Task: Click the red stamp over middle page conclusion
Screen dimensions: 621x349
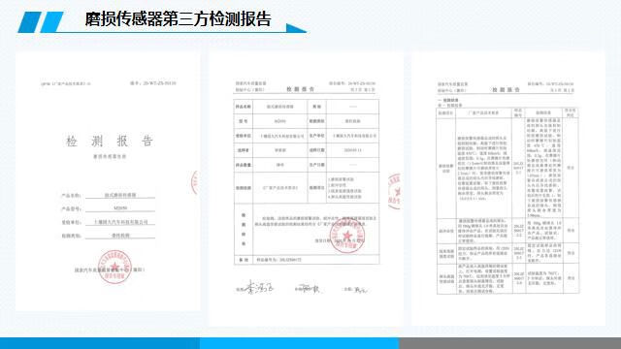Action: coord(347,237)
